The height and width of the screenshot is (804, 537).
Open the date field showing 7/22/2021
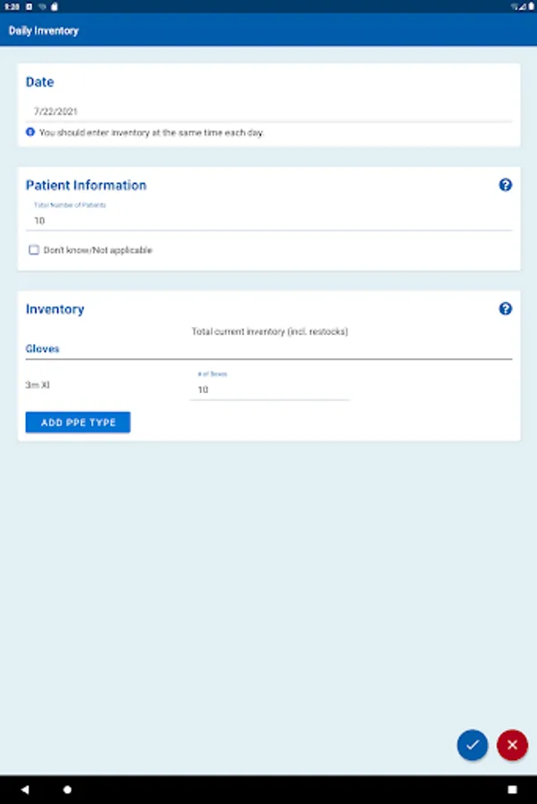pos(268,112)
